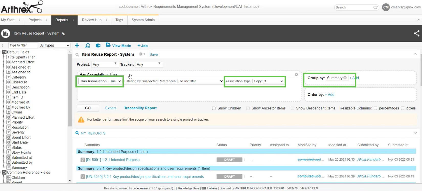Click the report chart icon in the header

(6, 33)
